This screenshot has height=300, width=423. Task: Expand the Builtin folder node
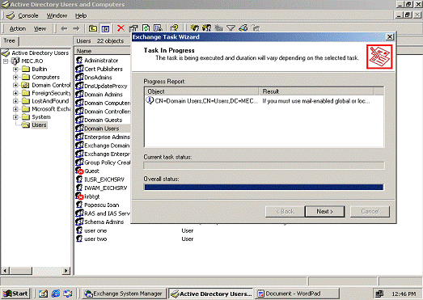coord(15,70)
